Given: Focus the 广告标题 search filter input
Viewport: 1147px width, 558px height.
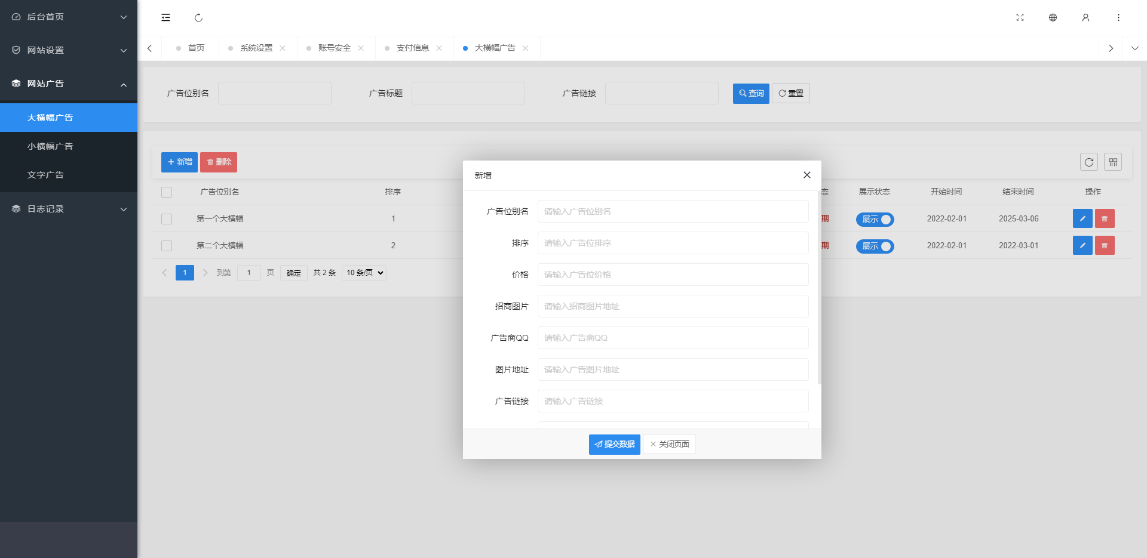Looking at the screenshot, I should [x=468, y=93].
